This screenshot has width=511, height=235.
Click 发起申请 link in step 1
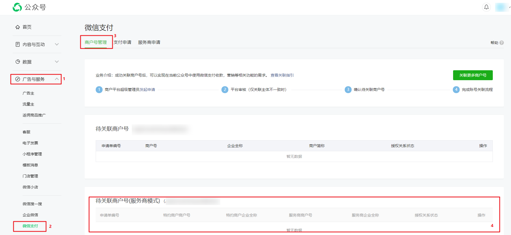point(147,90)
